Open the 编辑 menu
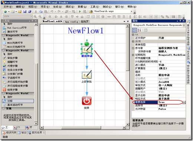Screen dimensions: 193x141 click(x=20, y=7)
